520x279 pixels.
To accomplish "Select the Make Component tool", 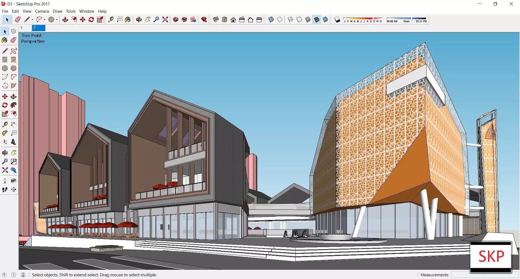I will point(14,32).
